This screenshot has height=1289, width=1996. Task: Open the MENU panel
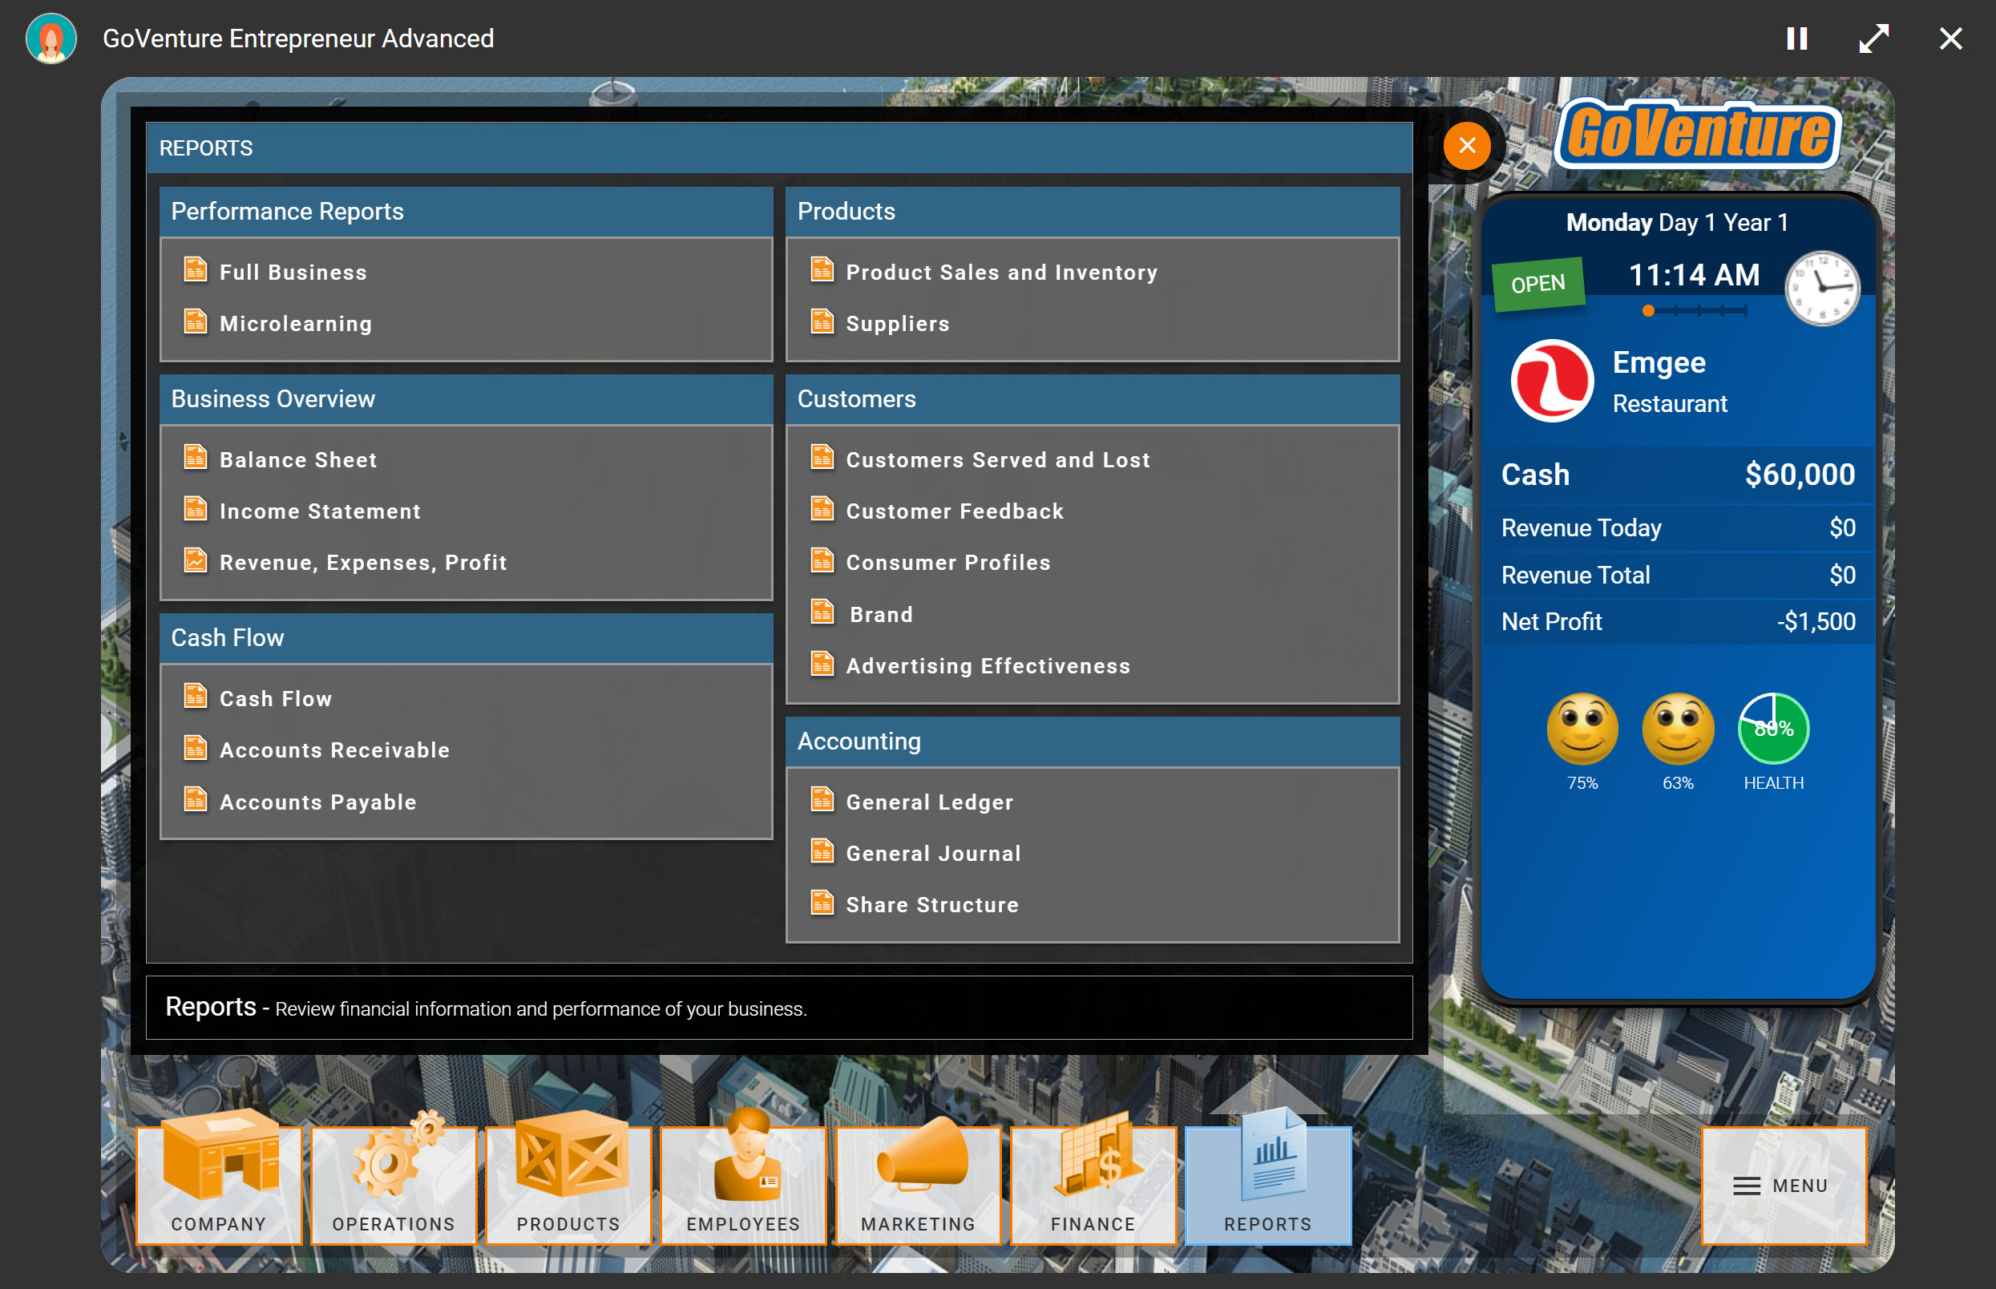[1784, 1186]
